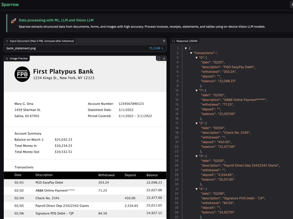
Task: Click Balance on March 1 $25,032.23 in preview
Action: pyautogui.click(x=63, y=140)
